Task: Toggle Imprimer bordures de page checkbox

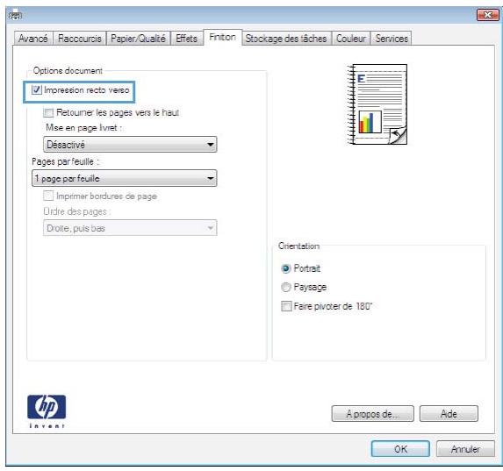Action: pos(48,196)
